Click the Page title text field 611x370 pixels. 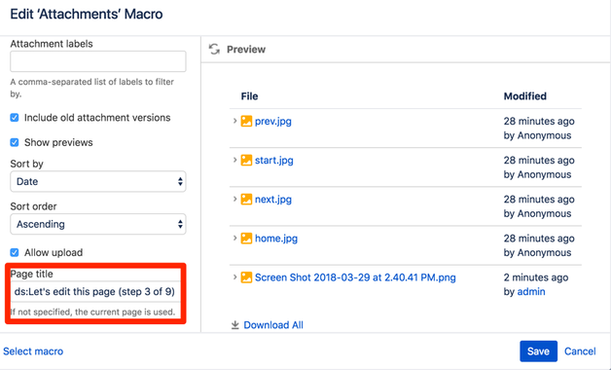click(95, 292)
